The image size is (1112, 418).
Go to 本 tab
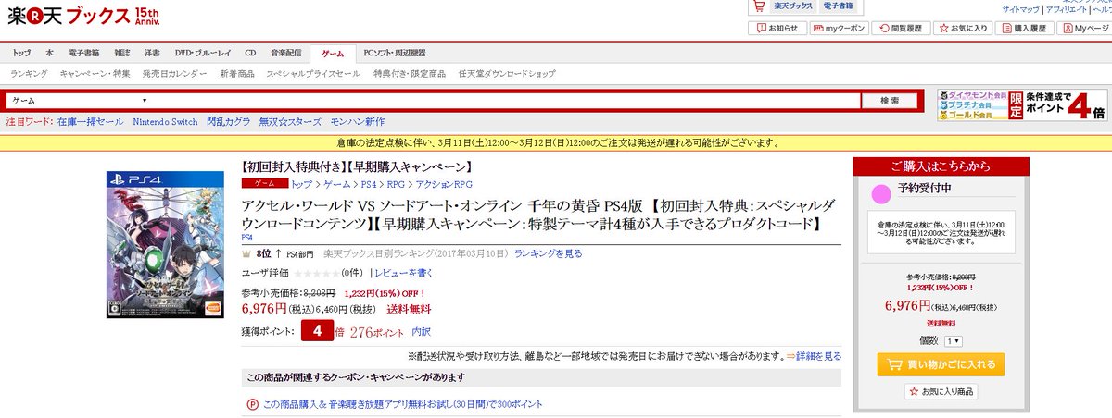(50, 53)
